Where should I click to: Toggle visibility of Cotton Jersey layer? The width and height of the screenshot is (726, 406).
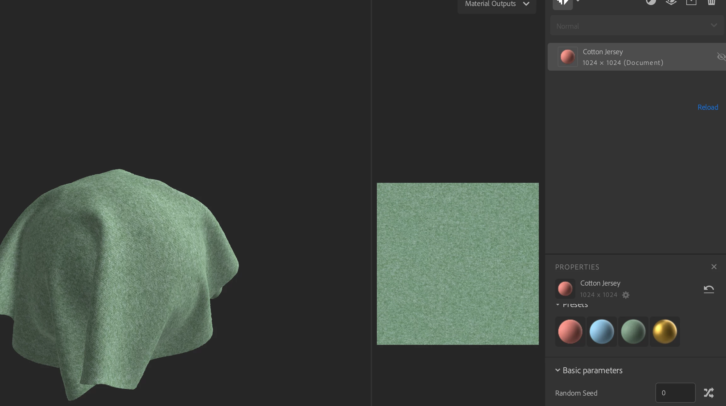(721, 57)
